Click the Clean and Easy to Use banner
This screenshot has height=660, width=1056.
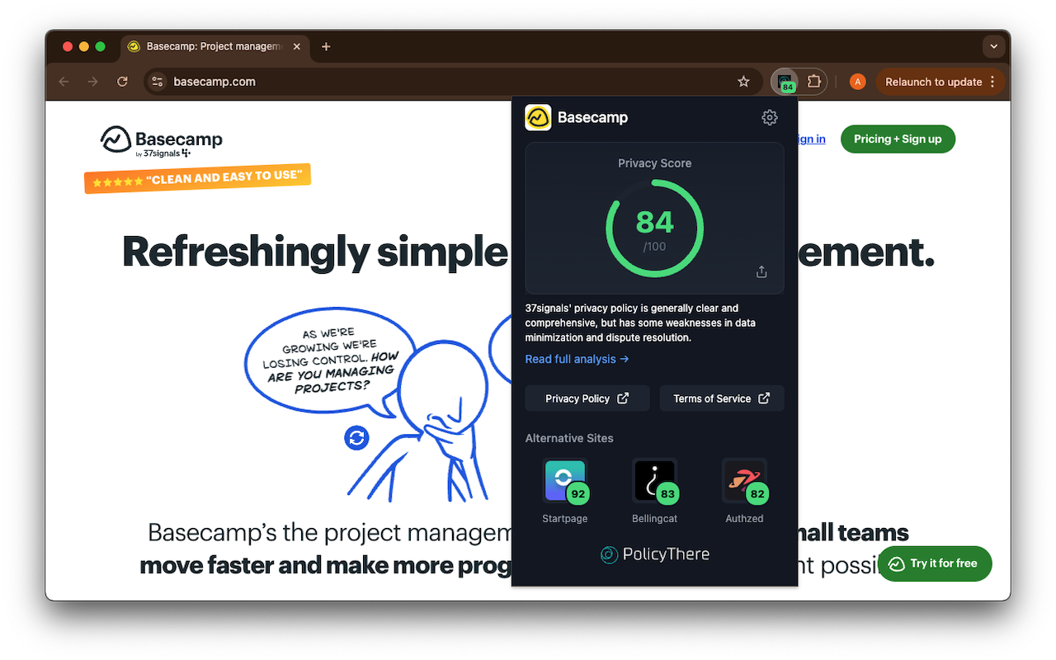197,177
